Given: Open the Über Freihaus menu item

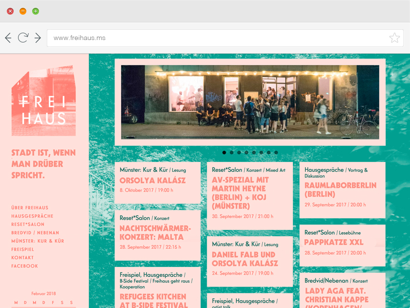Looking at the screenshot, I should point(30,208).
